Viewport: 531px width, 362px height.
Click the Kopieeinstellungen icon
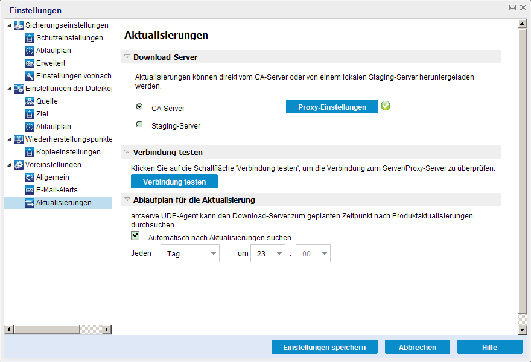click(30, 152)
